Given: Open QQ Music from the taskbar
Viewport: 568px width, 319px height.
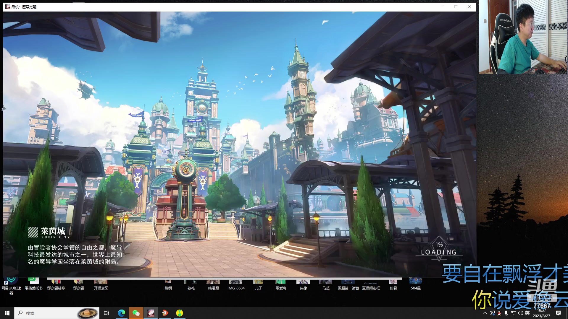Looking at the screenshot, I should [180, 313].
